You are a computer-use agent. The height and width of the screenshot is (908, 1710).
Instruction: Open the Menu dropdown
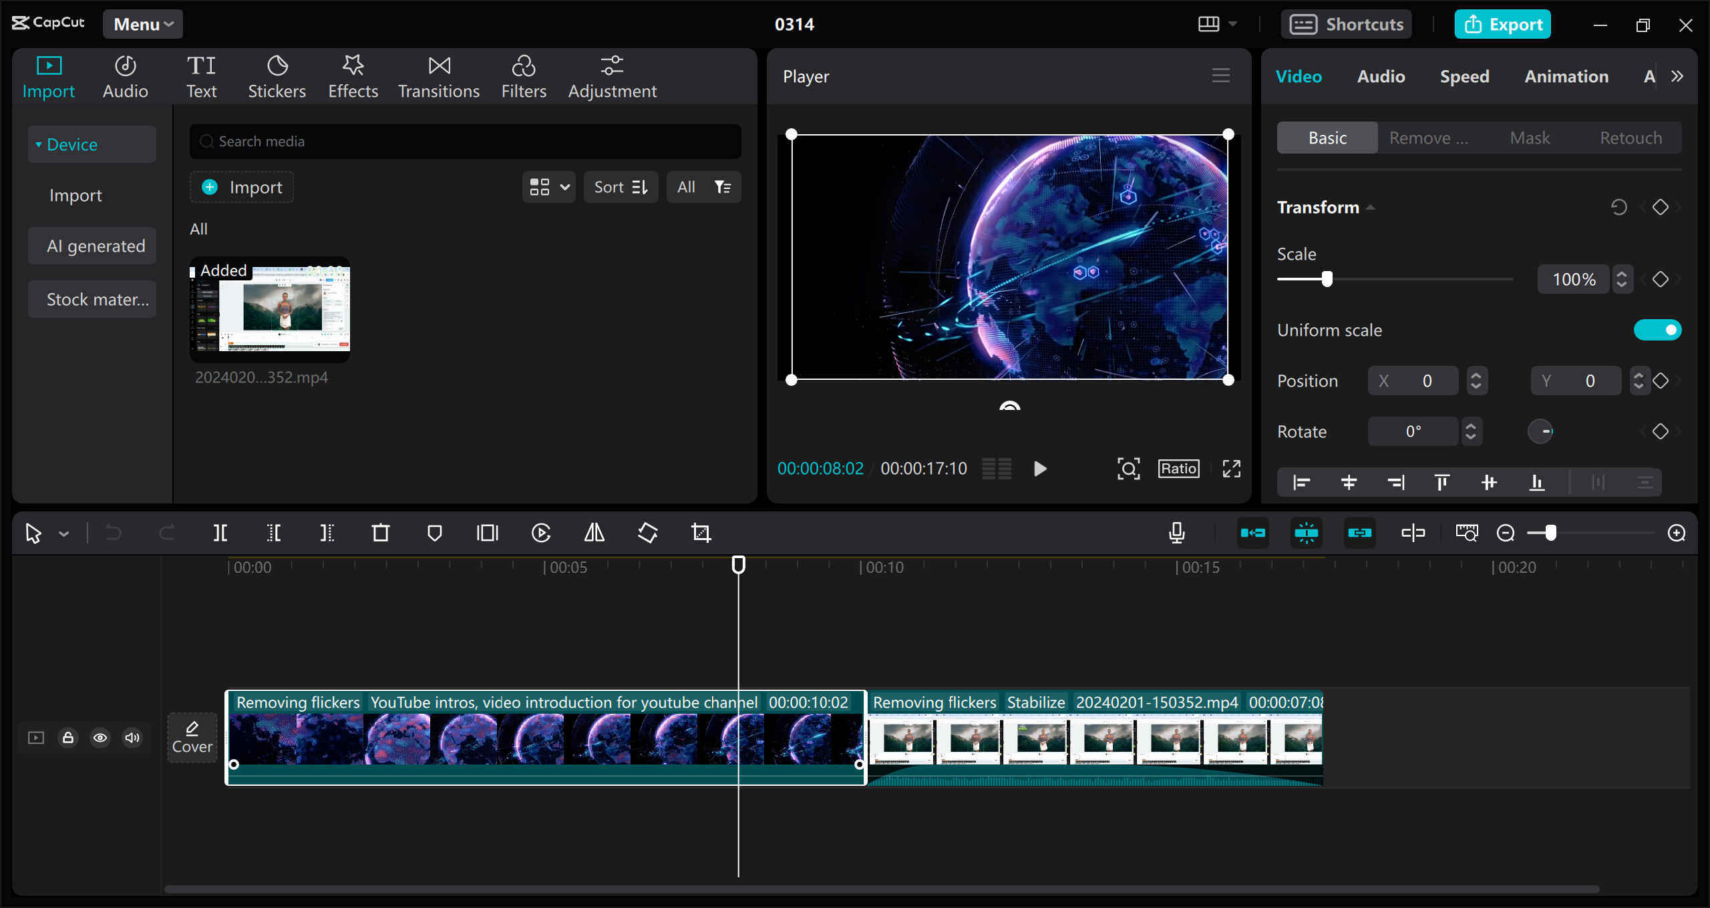(x=142, y=24)
